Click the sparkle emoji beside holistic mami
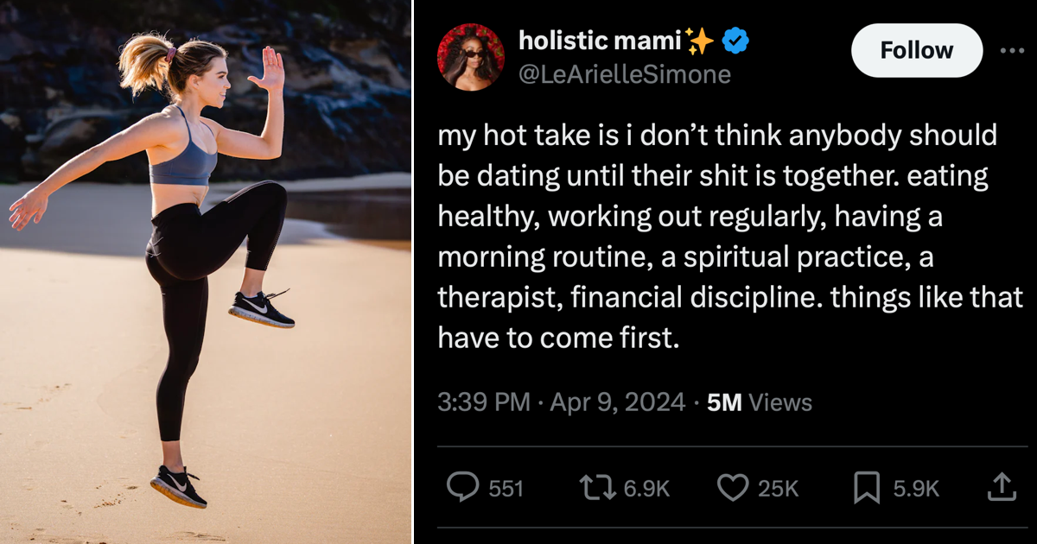 click(700, 40)
